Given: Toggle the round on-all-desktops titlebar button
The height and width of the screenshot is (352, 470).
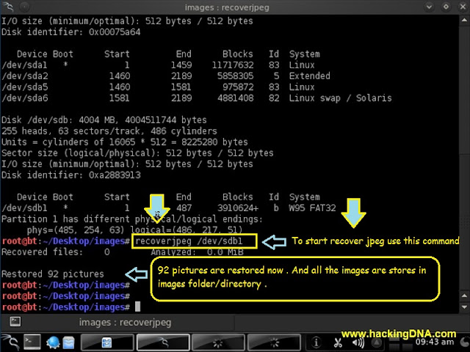Looking at the screenshot, I should click(x=25, y=7).
